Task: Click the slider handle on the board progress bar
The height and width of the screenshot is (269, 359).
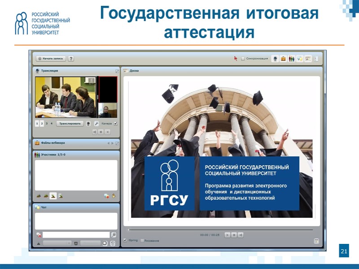Action: [x=129, y=230]
